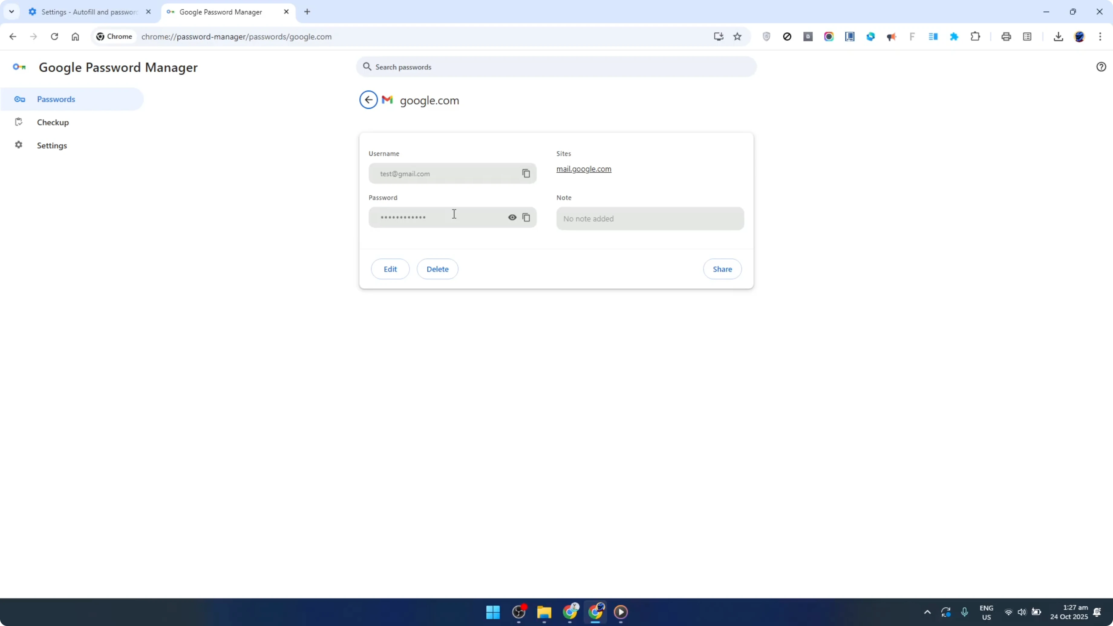Open File Explorer from the taskbar
Screen dimensions: 1113x626
(544, 612)
